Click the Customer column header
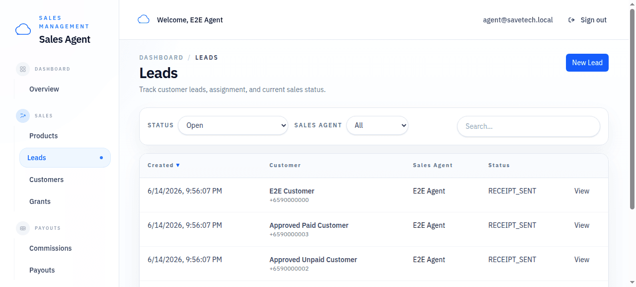Image resolution: width=636 pixels, height=287 pixels. click(285, 165)
